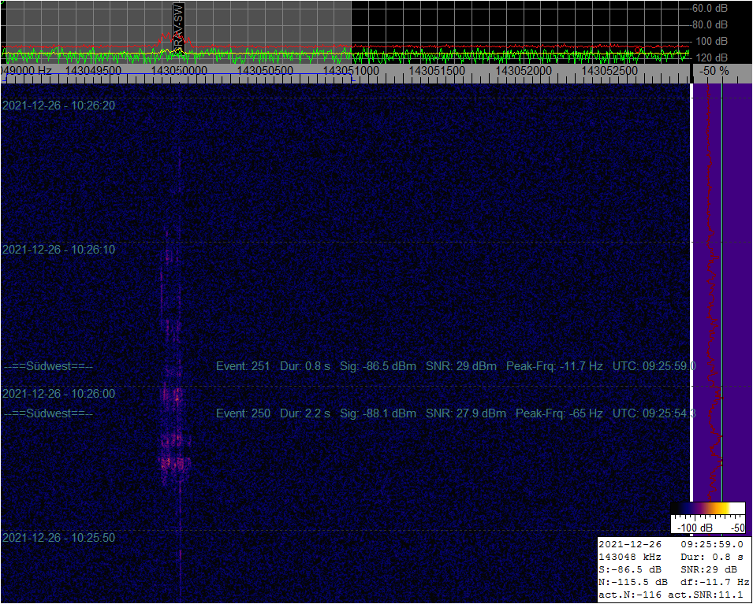Click the 120 dB scale label
The width and height of the screenshot is (753, 604).
[712, 57]
